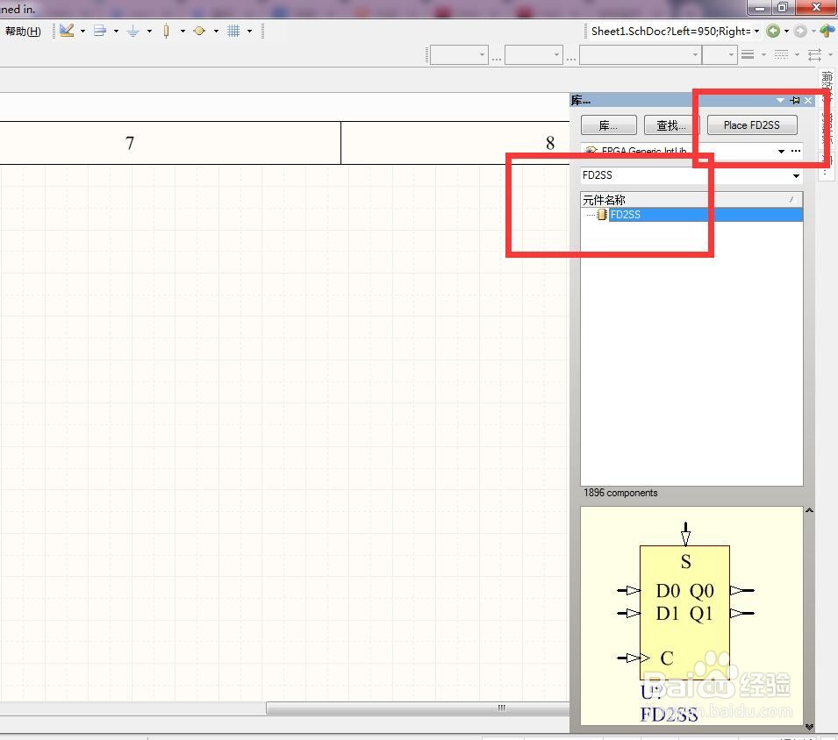Click the ellipsis button beside library selector

pyautogui.click(x=796, y=151)
